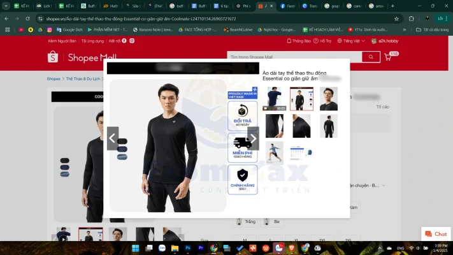Select Be color option
453x255 pixels.
pos(273,221)
